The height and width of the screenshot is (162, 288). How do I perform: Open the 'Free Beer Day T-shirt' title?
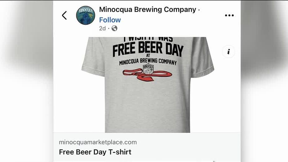click(x=95, y=152)
